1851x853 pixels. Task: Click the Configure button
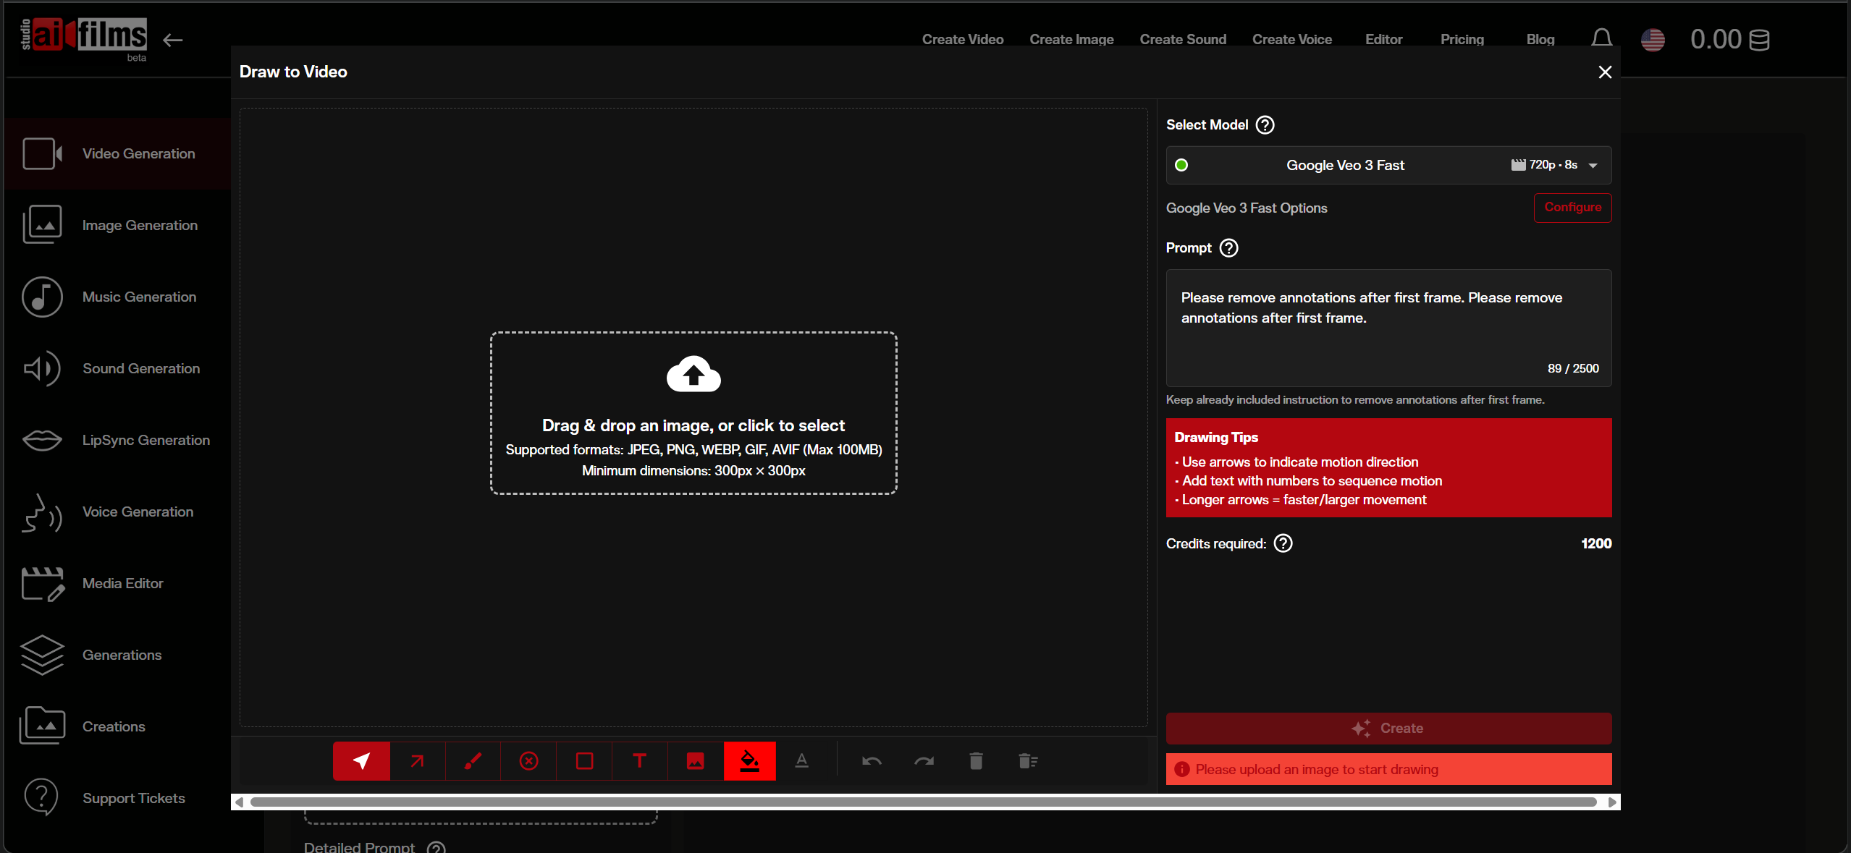click(x=1572, y=208)
